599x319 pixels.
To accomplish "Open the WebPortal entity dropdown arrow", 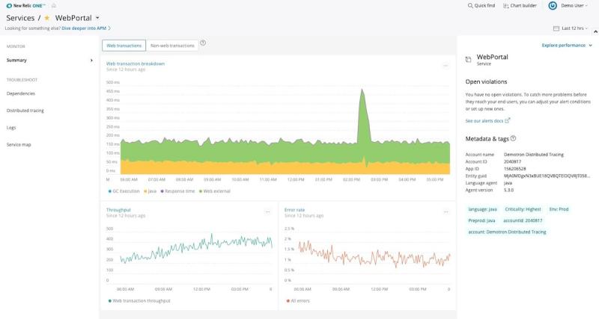I will coord(97,18).
